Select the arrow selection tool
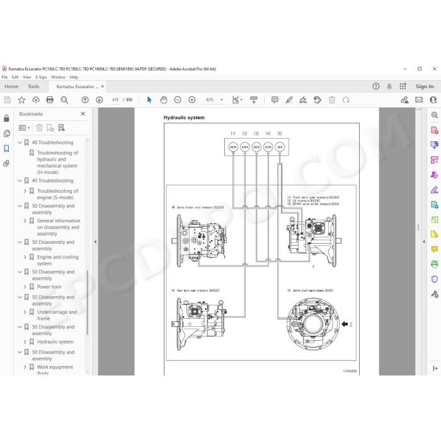This screenshot has width=441, height=441. [149, 100]
